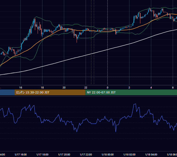Click the 1/17 22:00 time label

86,154
